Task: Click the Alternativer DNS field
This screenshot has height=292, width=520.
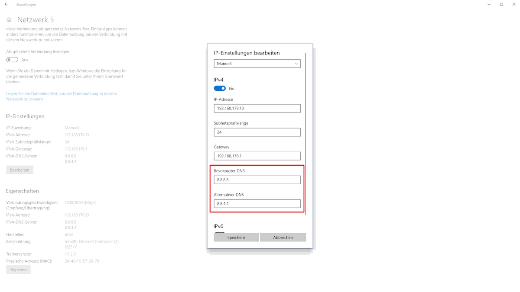Action: coord(257,203)
